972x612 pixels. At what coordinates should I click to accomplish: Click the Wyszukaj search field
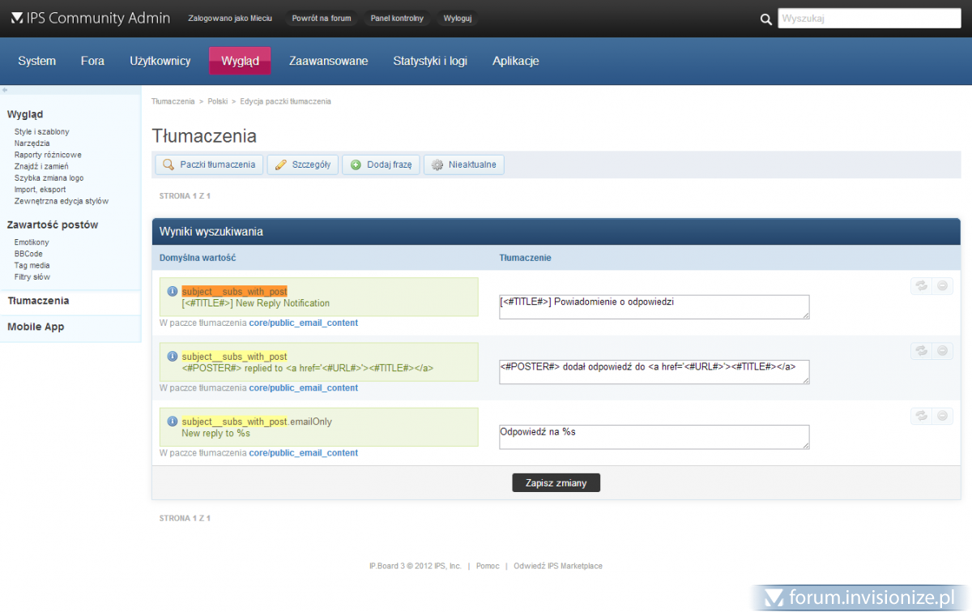[869, 19]
